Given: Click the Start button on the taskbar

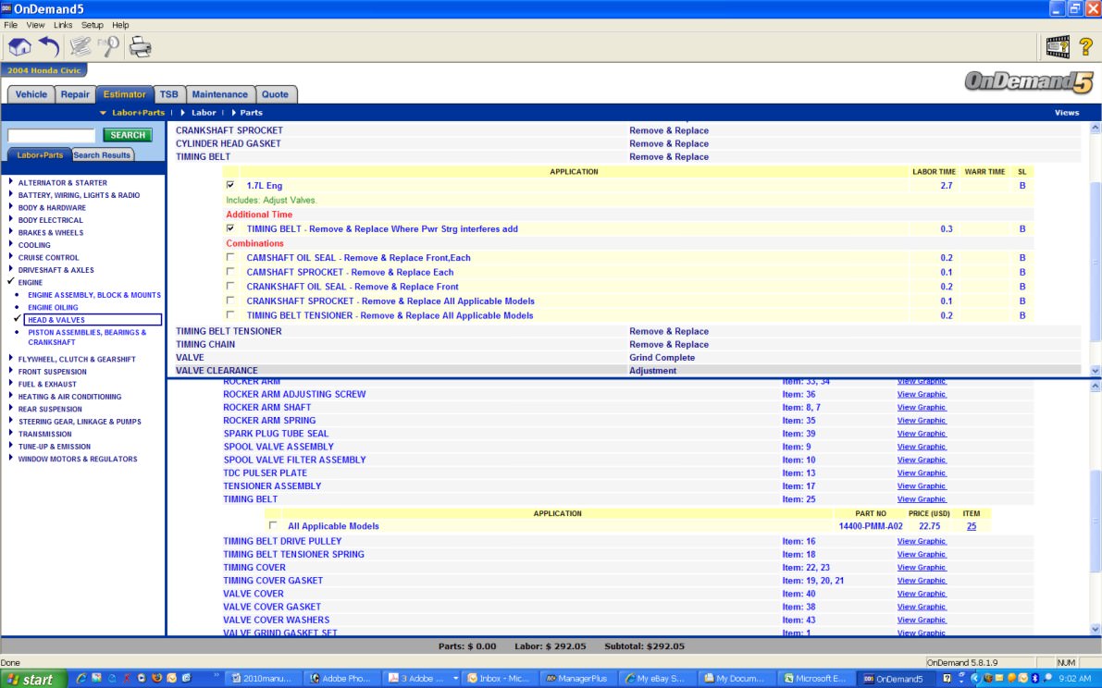Looking at the screenshot, I should click(x=30, y=679).
